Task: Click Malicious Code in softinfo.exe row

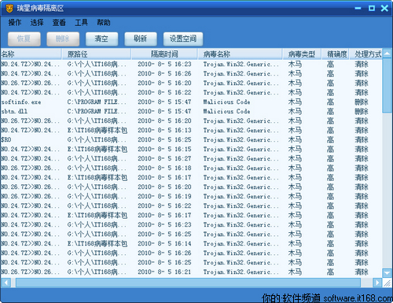Action: pos(227,102)
